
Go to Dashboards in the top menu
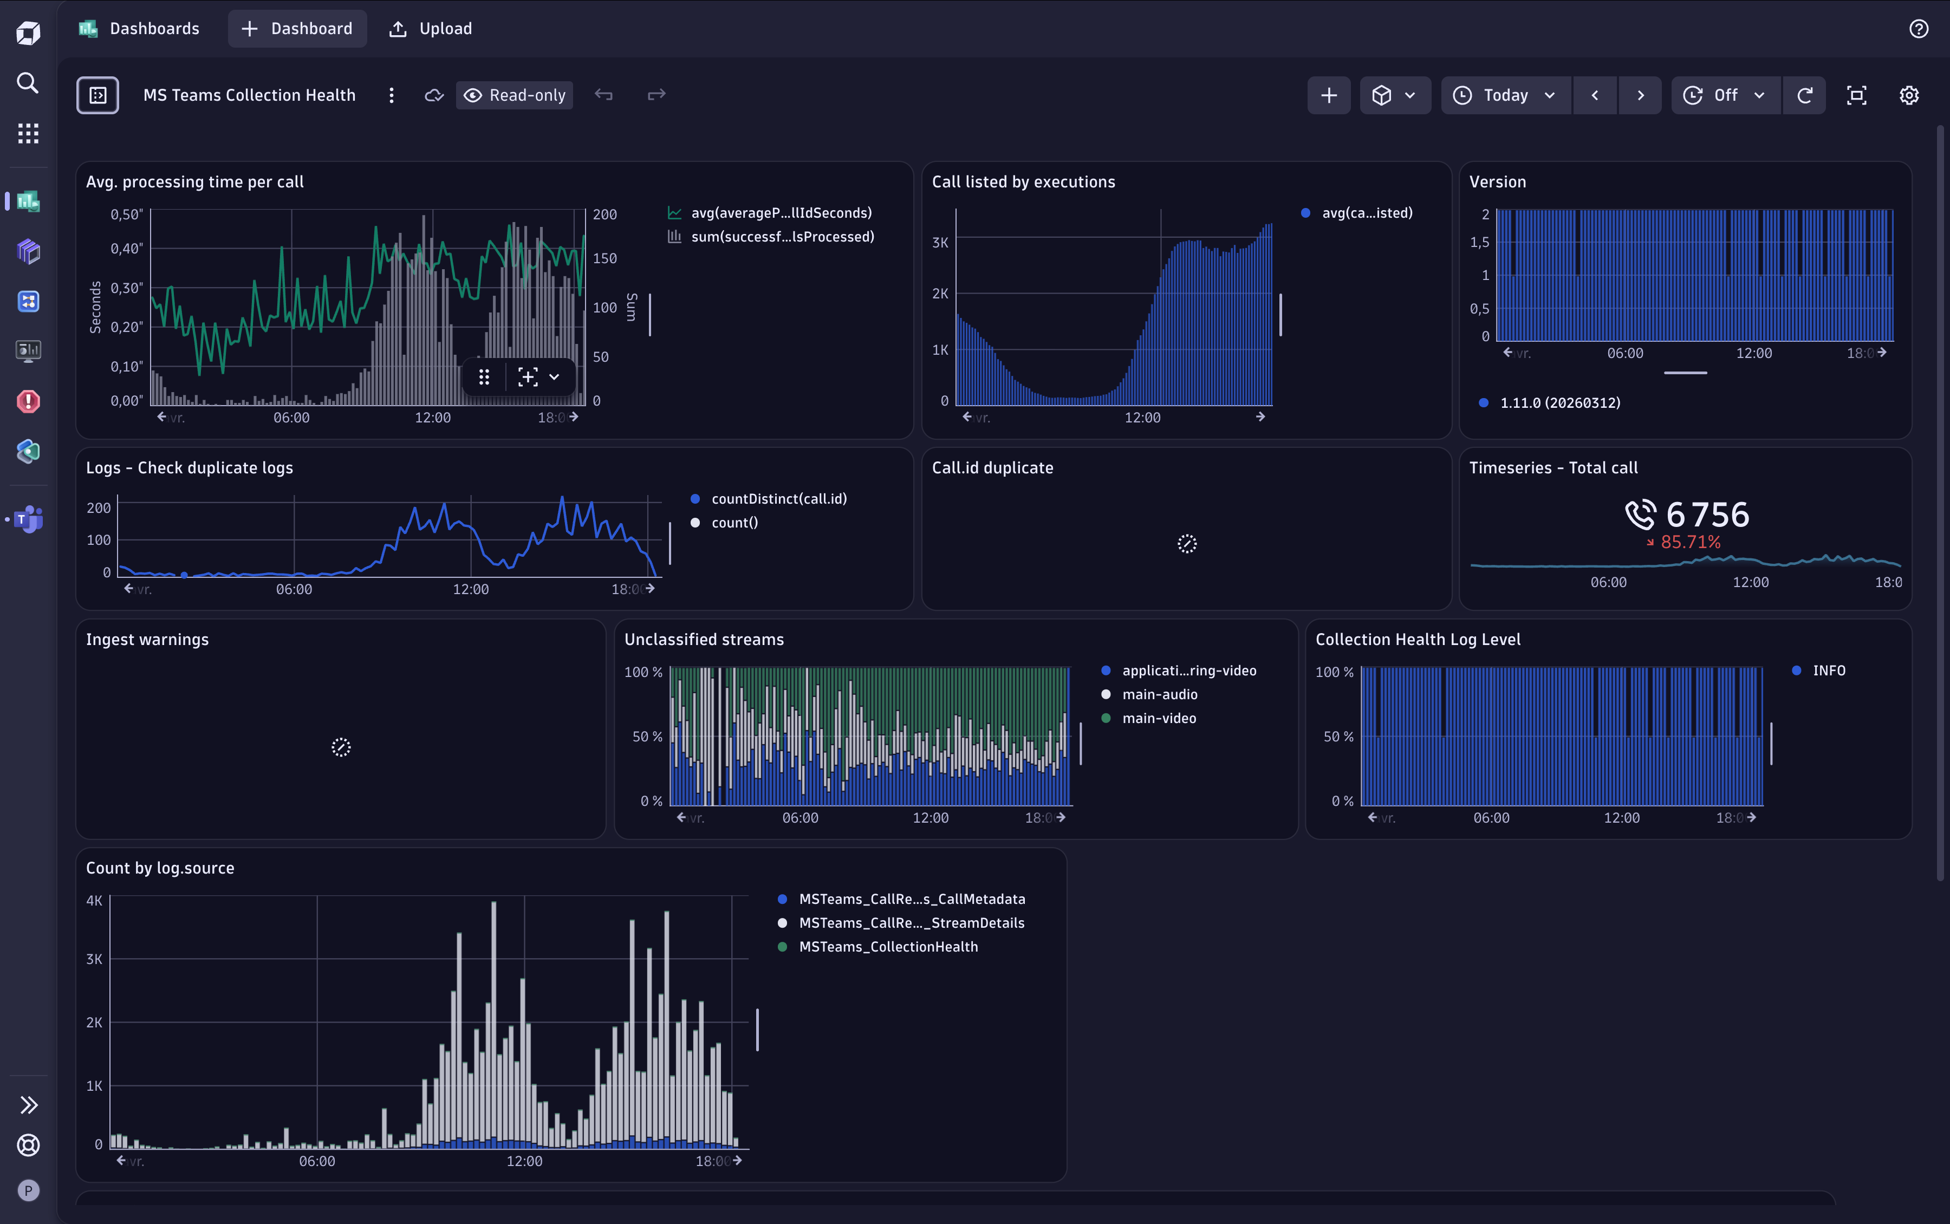tap(139, 28)
